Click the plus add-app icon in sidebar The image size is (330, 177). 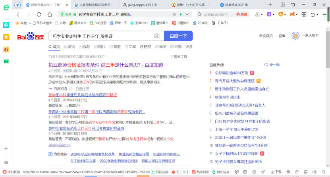click(6, 149)
